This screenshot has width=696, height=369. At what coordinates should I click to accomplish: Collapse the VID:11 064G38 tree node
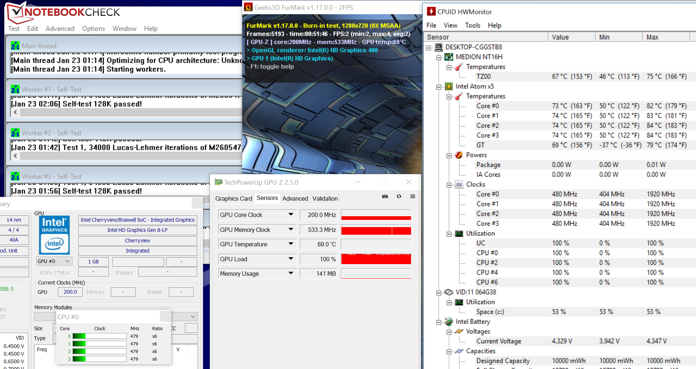pos(439,292)
